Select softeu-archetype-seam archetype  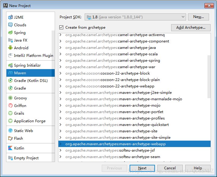tap(134, 157)
